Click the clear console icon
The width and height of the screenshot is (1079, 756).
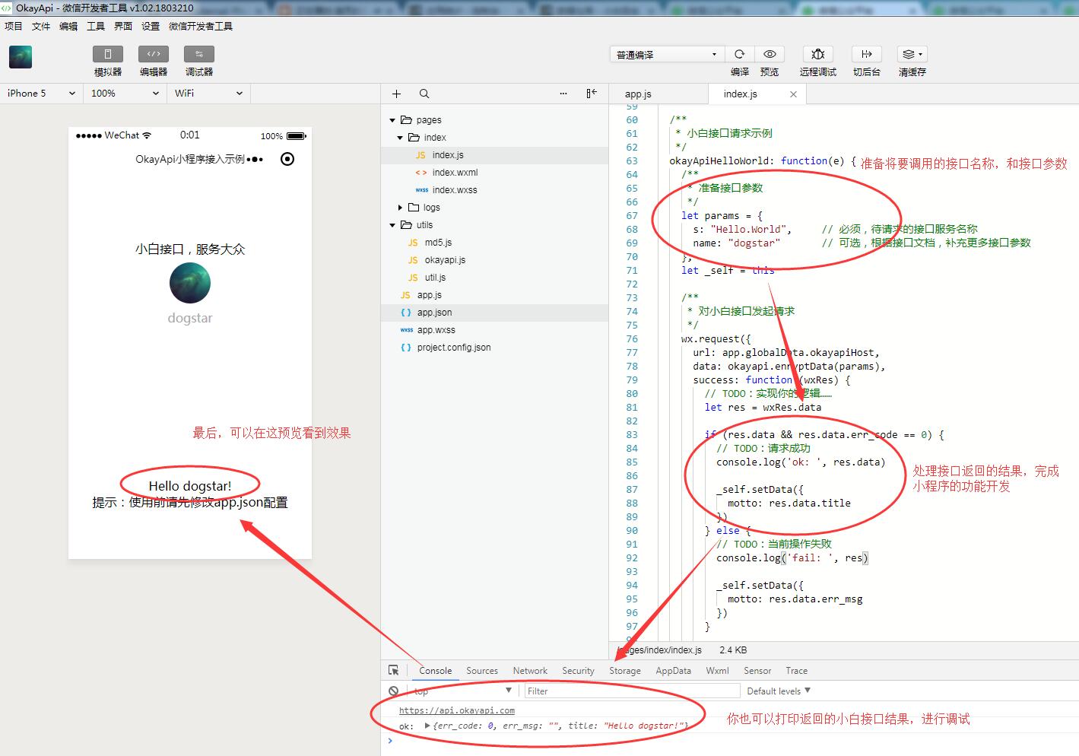pos(393,691)
